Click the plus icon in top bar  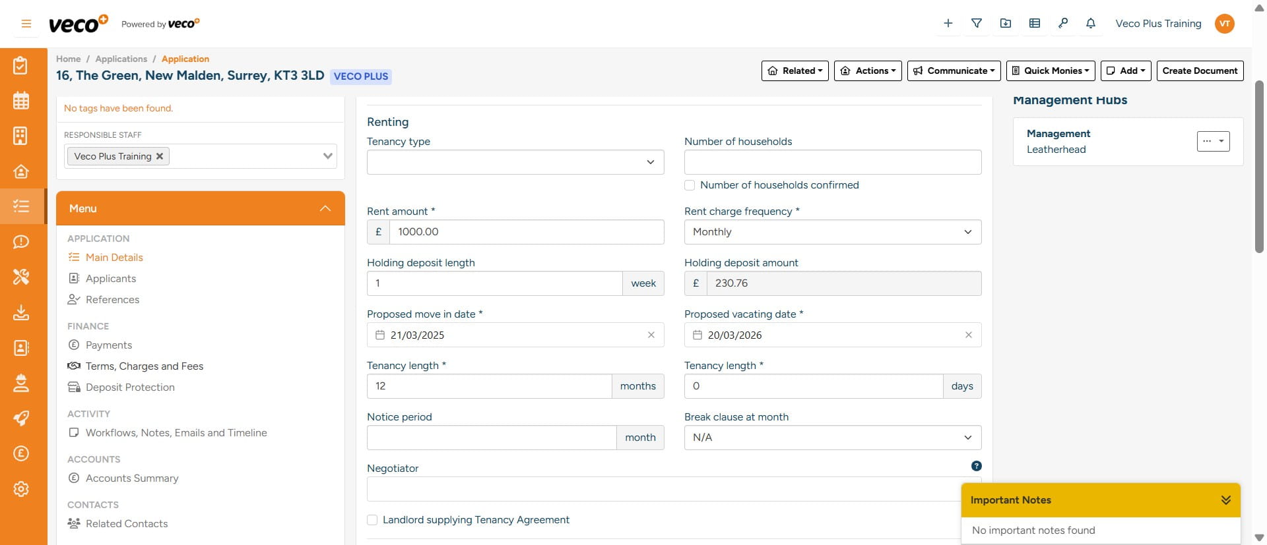[x=948, y=24]
